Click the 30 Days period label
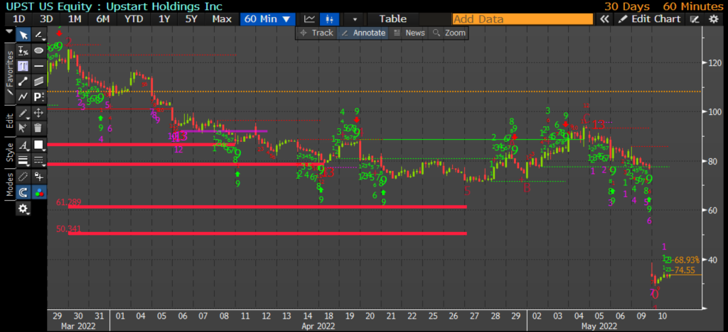This screenshot has width=728, height=332. pyautogui.click(x=626, y=6)
